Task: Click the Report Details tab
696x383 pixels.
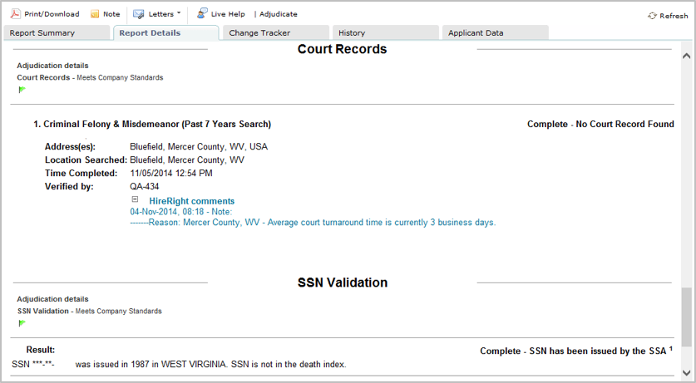Action: click(150, 33)
